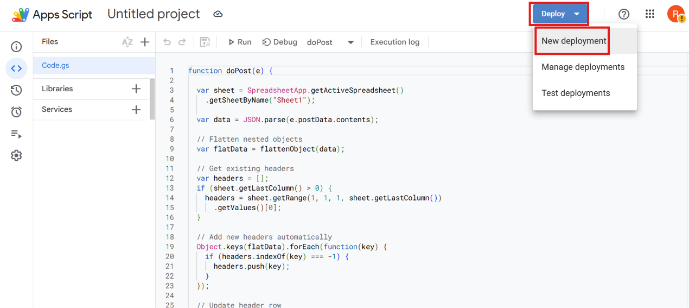Open the doPost function selector dropdown
This screenshot has width=689, height=308.
click(330, 42)
